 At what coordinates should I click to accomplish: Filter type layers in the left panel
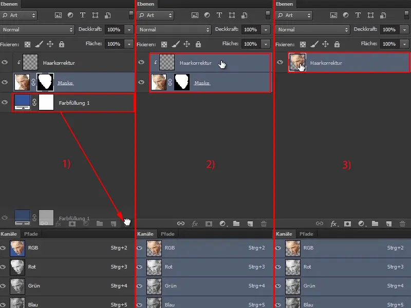[83, 15]
